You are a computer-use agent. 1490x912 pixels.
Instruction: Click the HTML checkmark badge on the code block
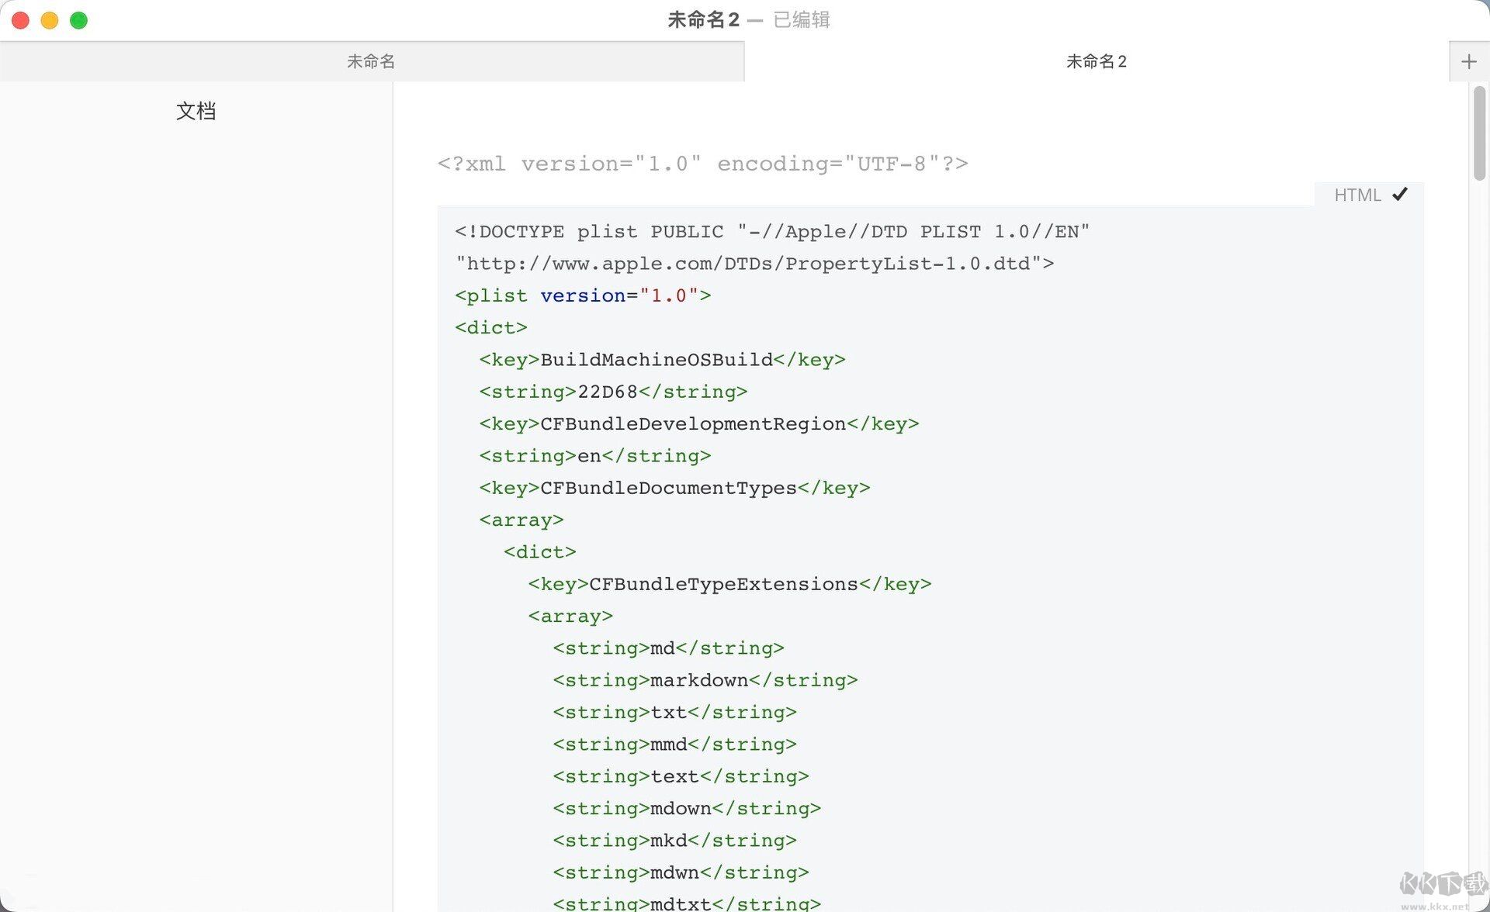(1399, 194)
